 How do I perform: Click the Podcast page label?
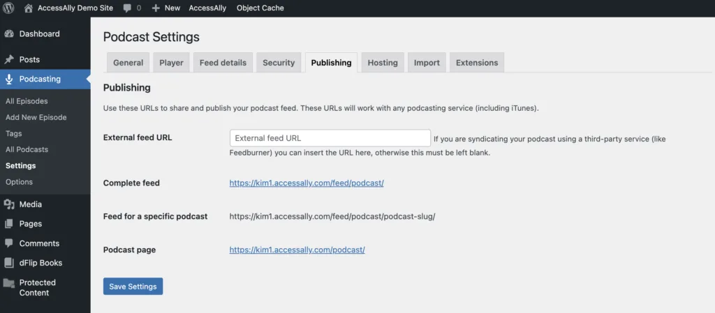(x=129, y=250)
